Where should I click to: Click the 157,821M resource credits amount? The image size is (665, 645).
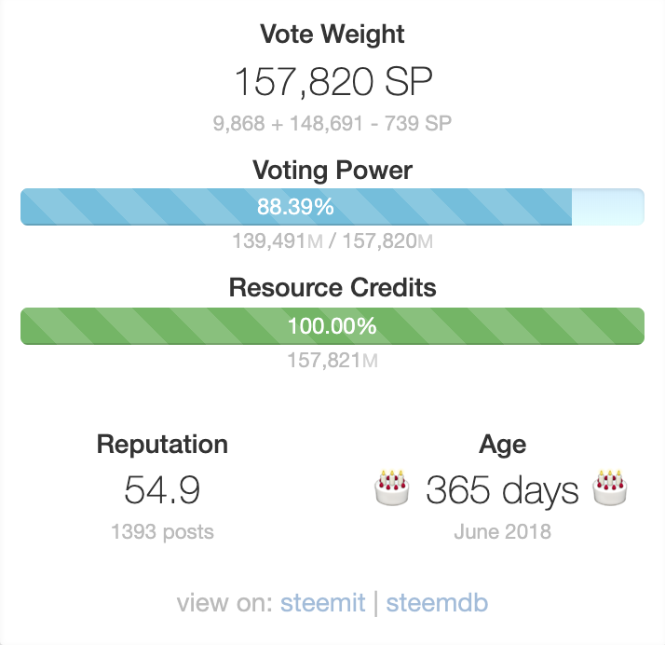pos(332,361)
